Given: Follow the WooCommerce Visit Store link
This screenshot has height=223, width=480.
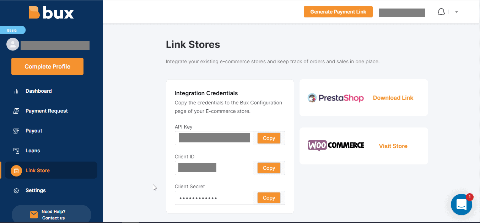Looking at the screenshot, I should coord(393,146).
